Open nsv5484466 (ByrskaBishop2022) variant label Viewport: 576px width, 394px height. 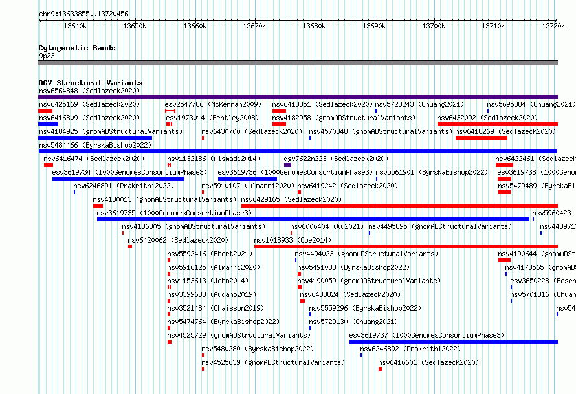(95, 145)
